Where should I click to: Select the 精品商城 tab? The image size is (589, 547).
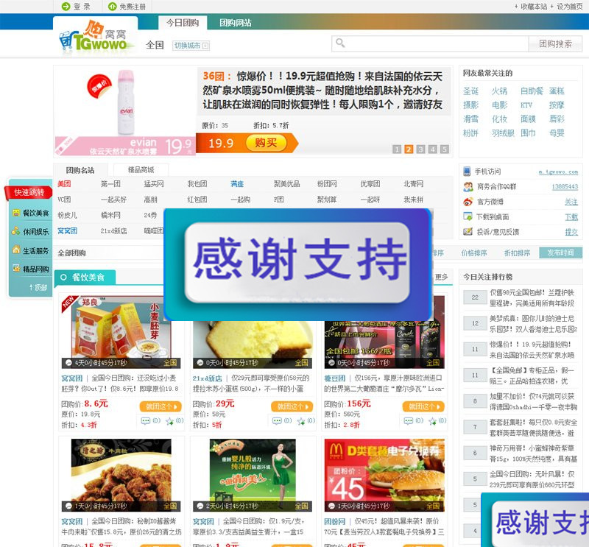coord(141,170)
